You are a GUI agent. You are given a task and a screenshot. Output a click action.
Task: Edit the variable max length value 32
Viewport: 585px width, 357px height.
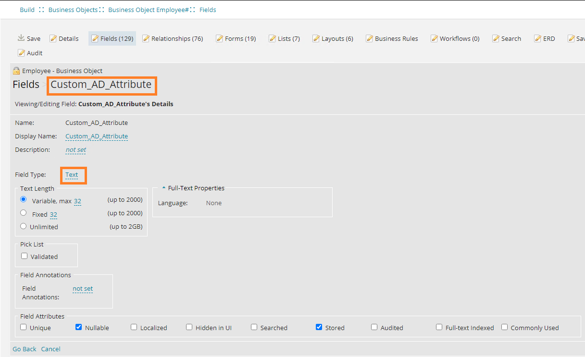[x=77, y=201]
